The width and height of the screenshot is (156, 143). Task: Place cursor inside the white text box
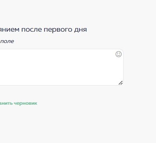pos(62,67)
